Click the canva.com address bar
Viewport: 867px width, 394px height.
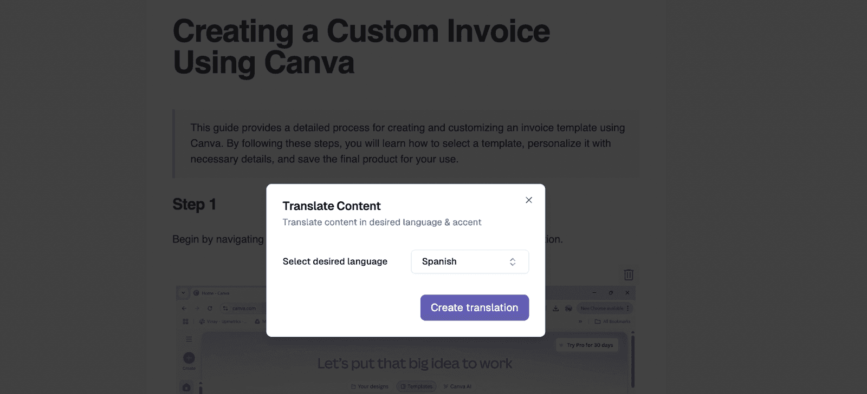(x=244, y=308)
